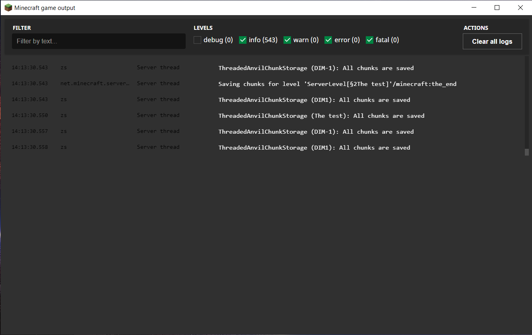The height and width of the screenshot is (335, 532).
Task: Turn off the fatal (0) level checkbox
Action: (369, 40)
